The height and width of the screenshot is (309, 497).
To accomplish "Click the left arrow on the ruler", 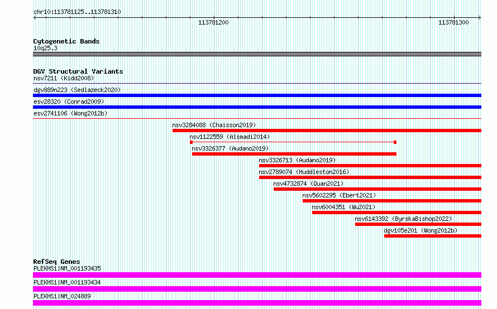I will point(35,18).
